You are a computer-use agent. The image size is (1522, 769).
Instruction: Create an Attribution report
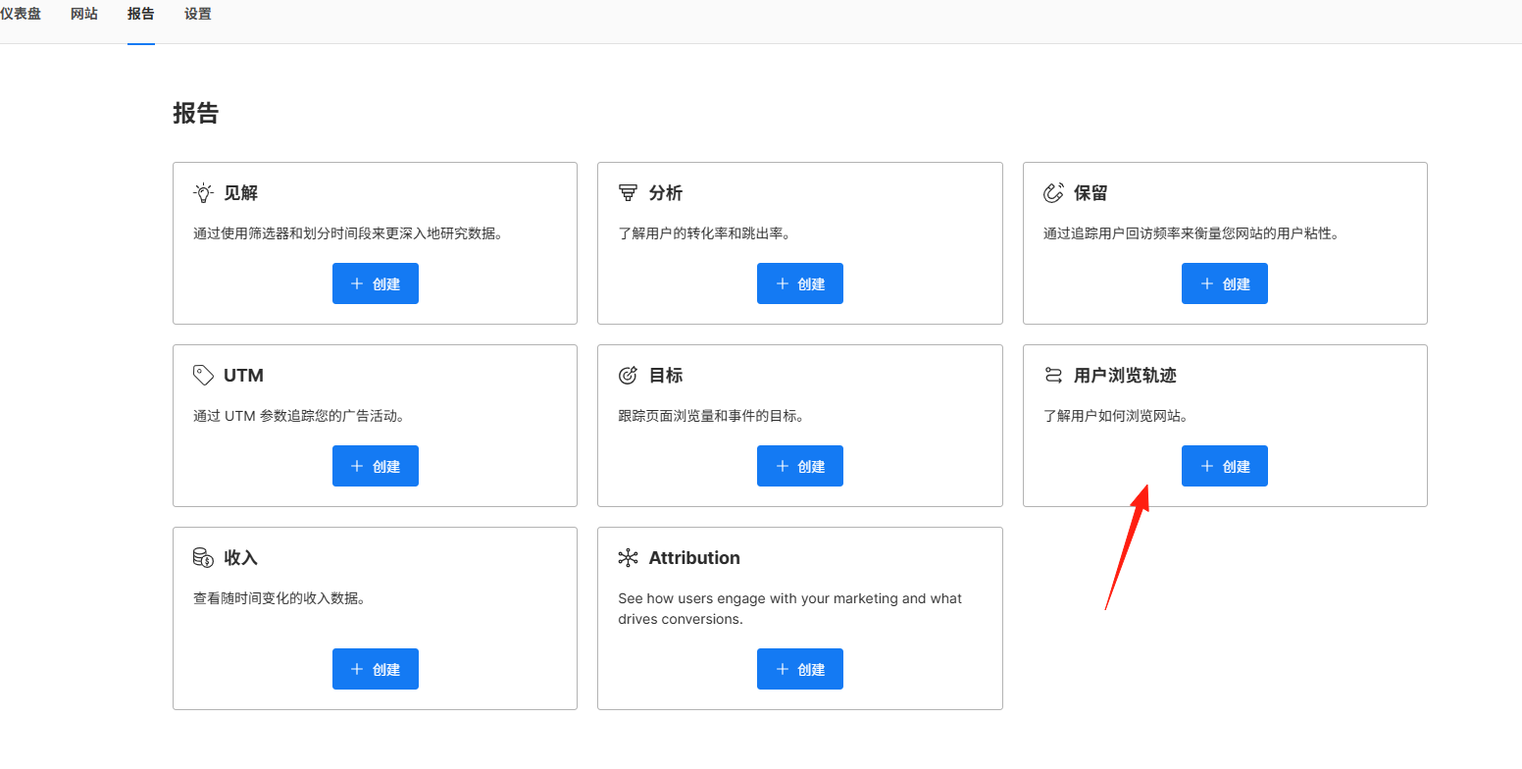[800, 669]
